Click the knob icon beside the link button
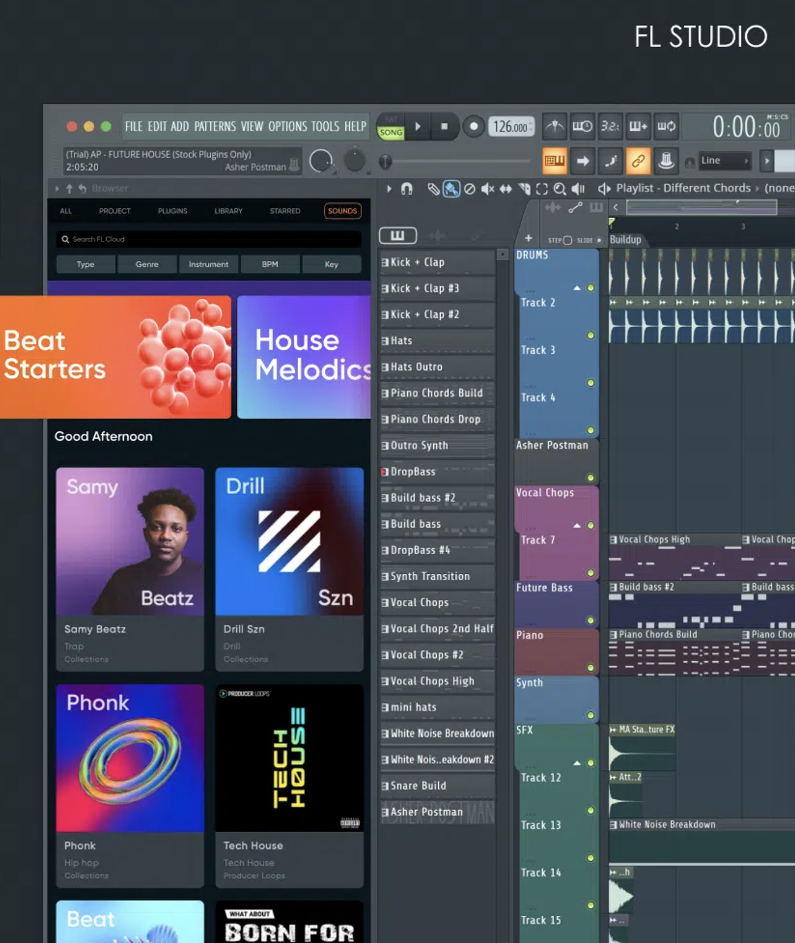The image size is (795, 943). tap(666, 161)
